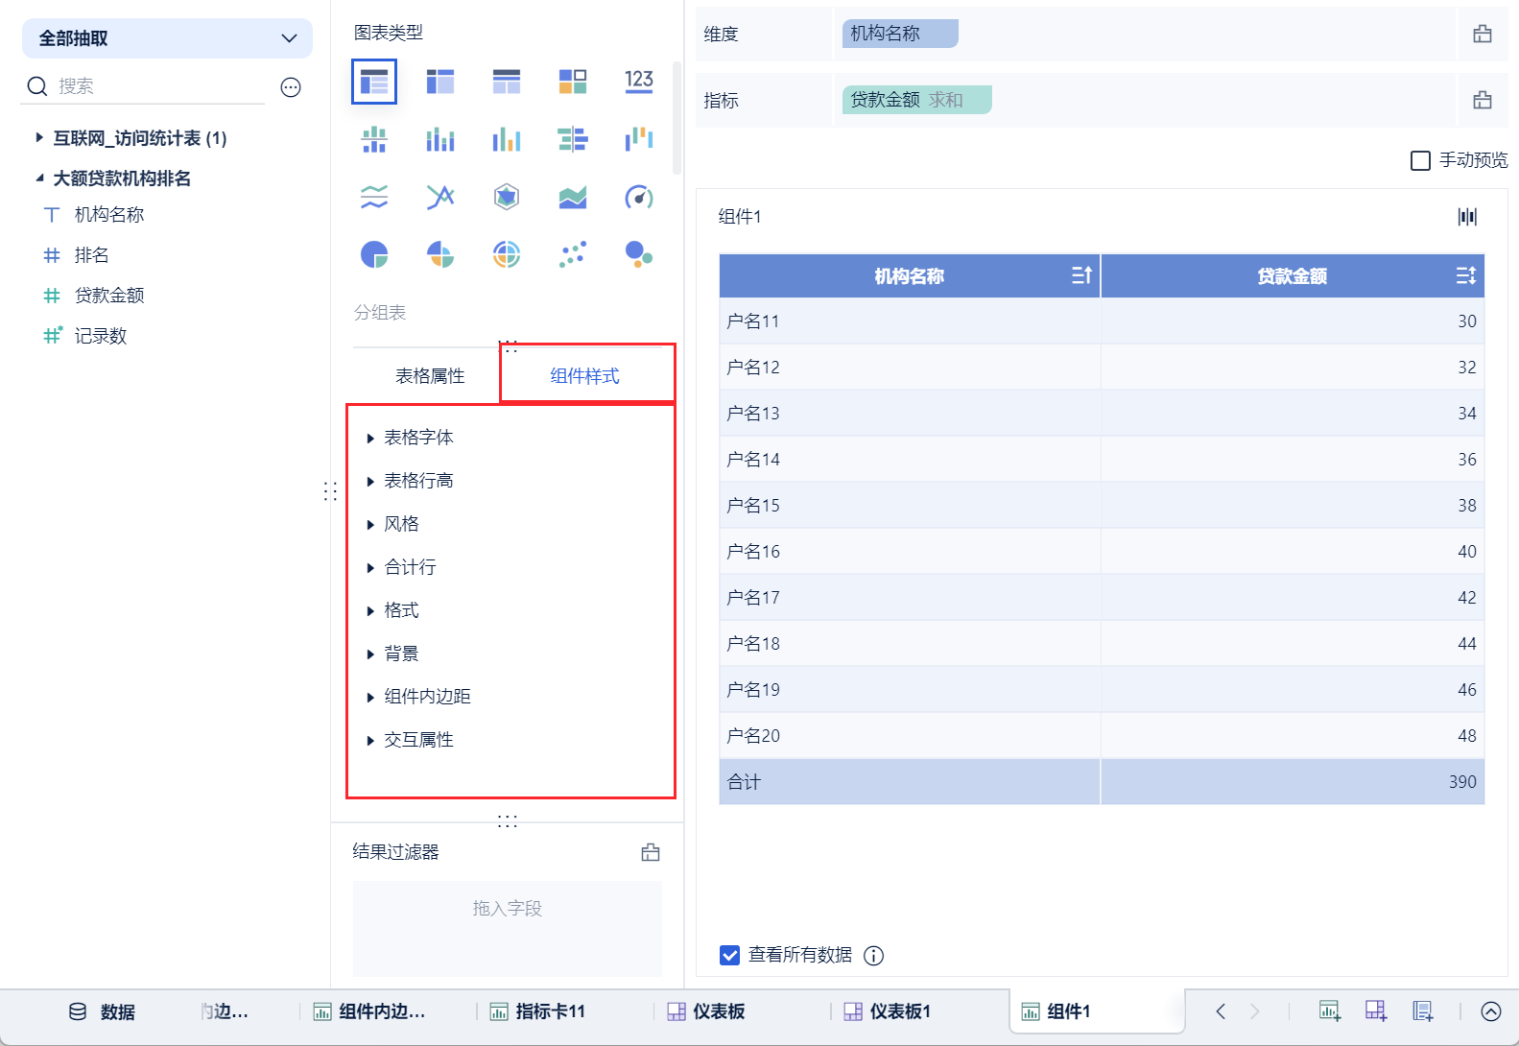This screenshot has height=1046, width=1519.
Task: Select the 记录数 field in the data tree
Action: [101, 336]
